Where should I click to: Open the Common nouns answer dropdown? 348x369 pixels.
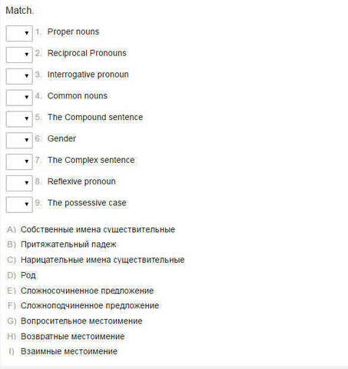click(x=19, y=98)
